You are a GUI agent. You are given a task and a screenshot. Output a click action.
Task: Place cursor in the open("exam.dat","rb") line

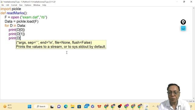click(26, 17)
